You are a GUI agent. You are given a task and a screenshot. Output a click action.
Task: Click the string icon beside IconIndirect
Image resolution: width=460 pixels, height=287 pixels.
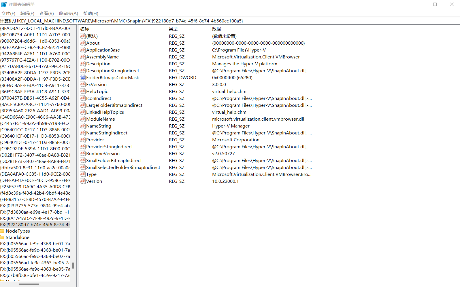83,98
